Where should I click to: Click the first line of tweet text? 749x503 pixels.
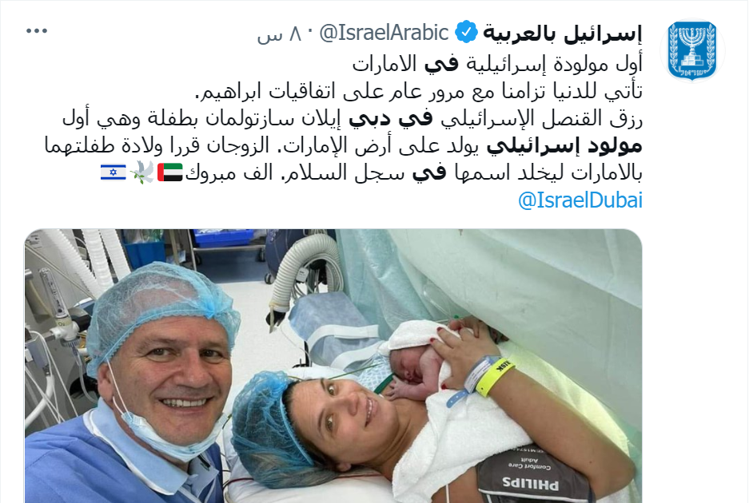click(x=496, y=65)
